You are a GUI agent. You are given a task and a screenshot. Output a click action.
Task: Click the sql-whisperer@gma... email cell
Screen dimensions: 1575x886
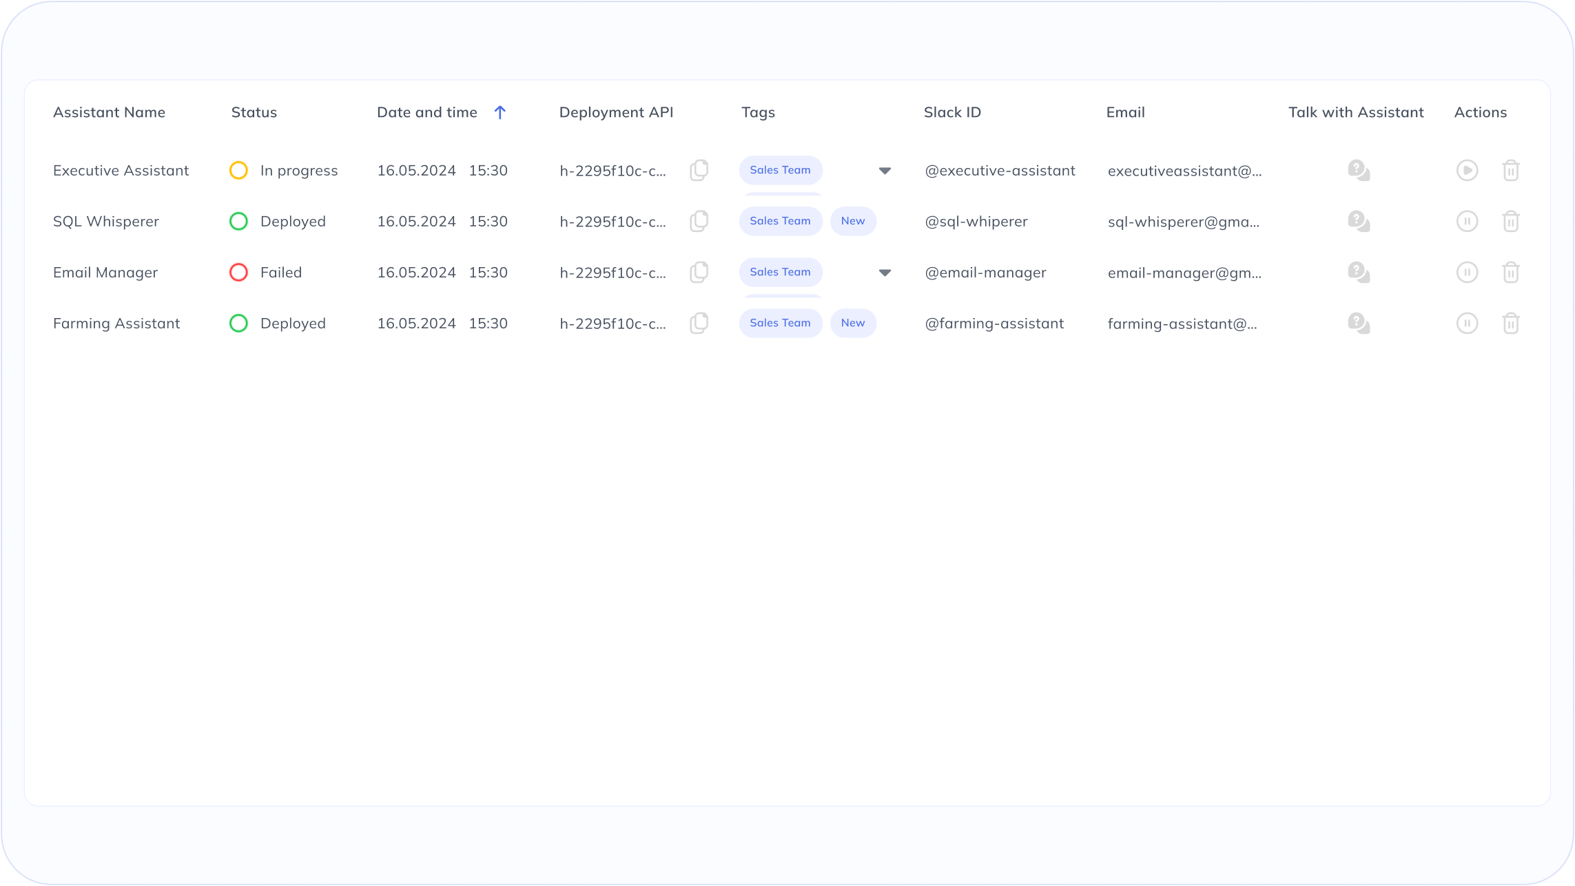1184,222
